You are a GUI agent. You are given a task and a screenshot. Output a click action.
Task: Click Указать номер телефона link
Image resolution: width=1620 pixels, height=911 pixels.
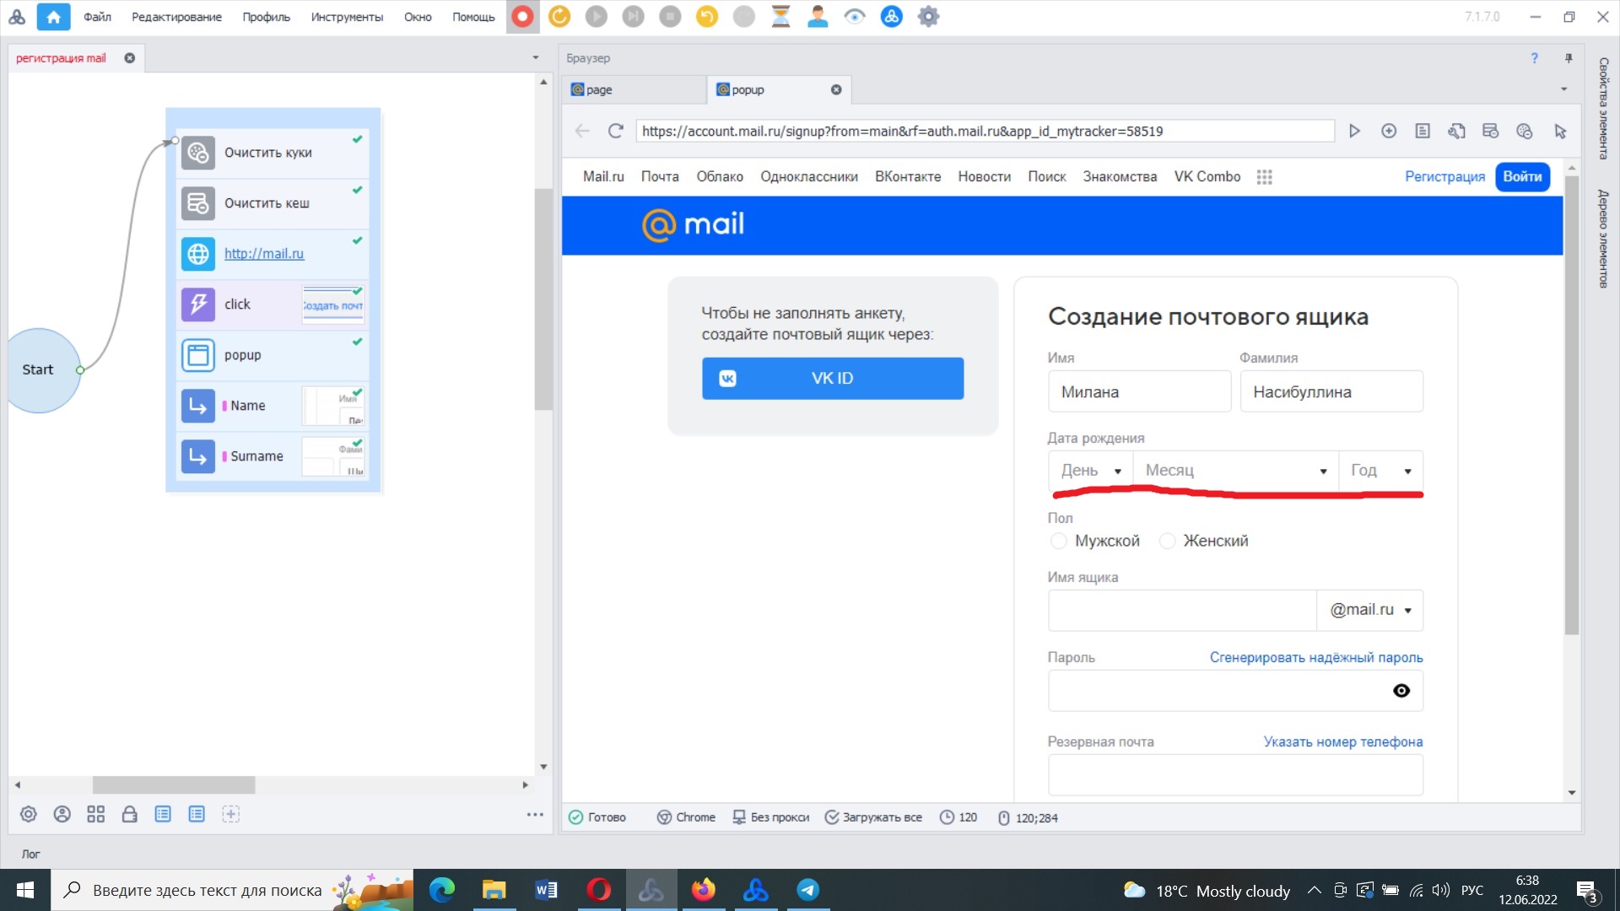click(x=1343, y=741)
